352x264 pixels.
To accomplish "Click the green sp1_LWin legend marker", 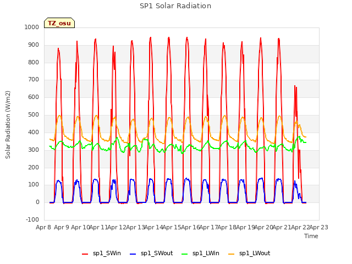I will pos(185,254).
